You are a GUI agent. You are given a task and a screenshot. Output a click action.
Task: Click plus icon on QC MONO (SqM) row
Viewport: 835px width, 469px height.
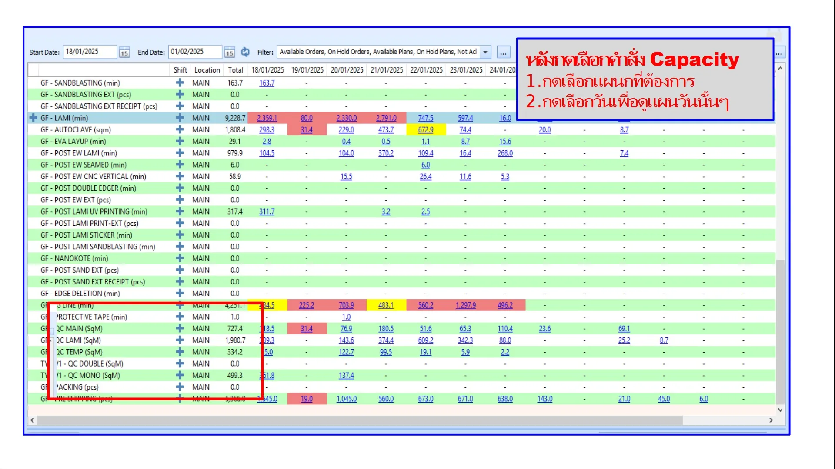(180, 376)
